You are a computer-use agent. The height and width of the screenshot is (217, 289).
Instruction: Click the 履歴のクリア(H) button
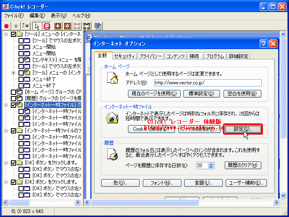click(x=243, y=165)
